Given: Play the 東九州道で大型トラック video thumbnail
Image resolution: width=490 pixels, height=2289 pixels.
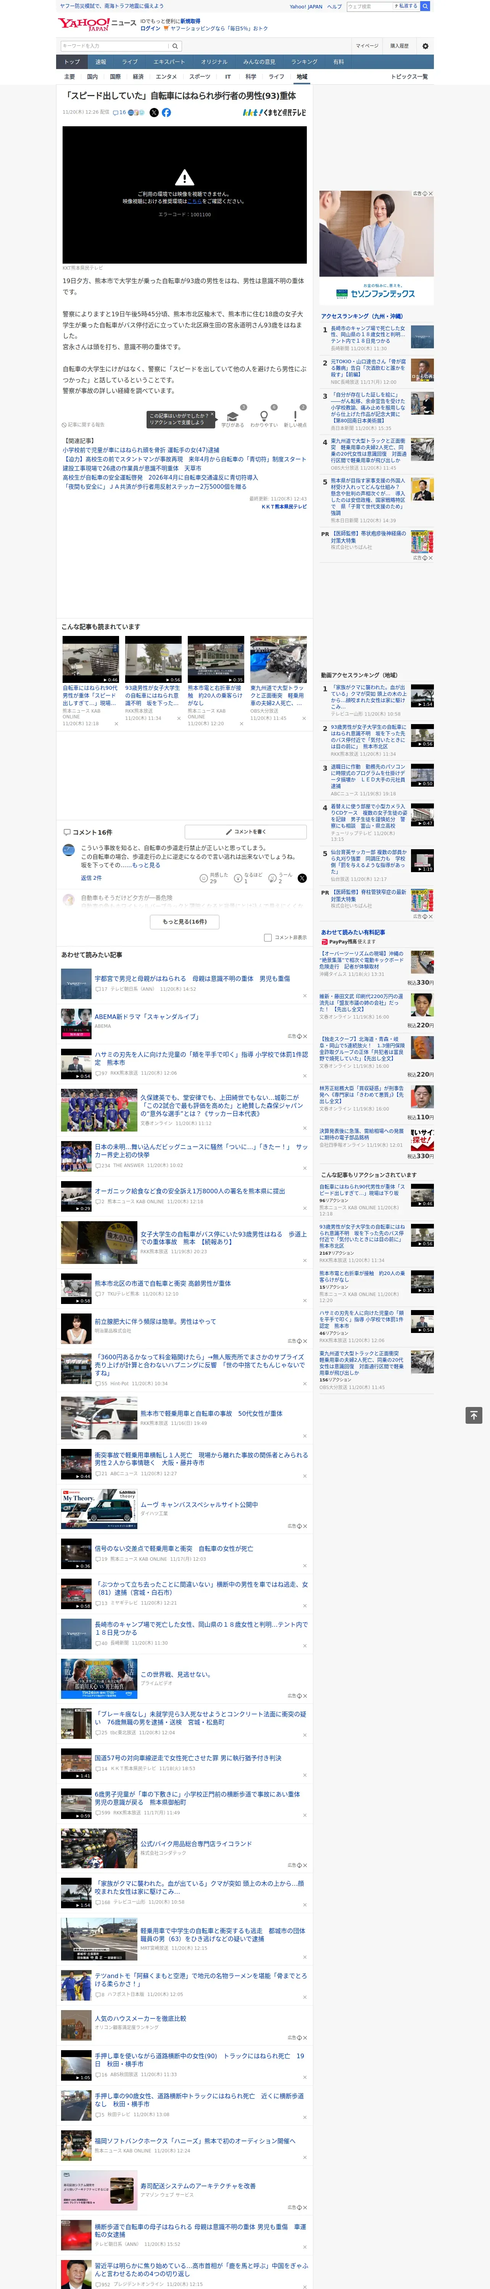Looking at the screenshot, I should pos(278,659).
